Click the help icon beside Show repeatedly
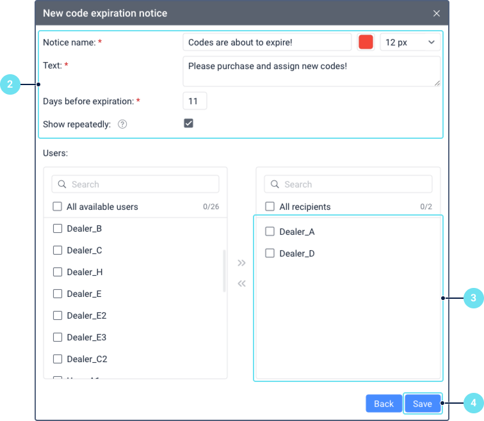Viewport: 484px width, 421px height. coord(122,124)
